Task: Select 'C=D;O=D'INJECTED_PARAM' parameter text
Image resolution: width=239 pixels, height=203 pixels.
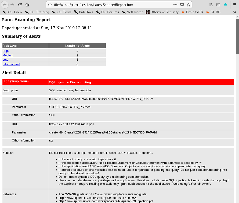Action: coord(70,107)
